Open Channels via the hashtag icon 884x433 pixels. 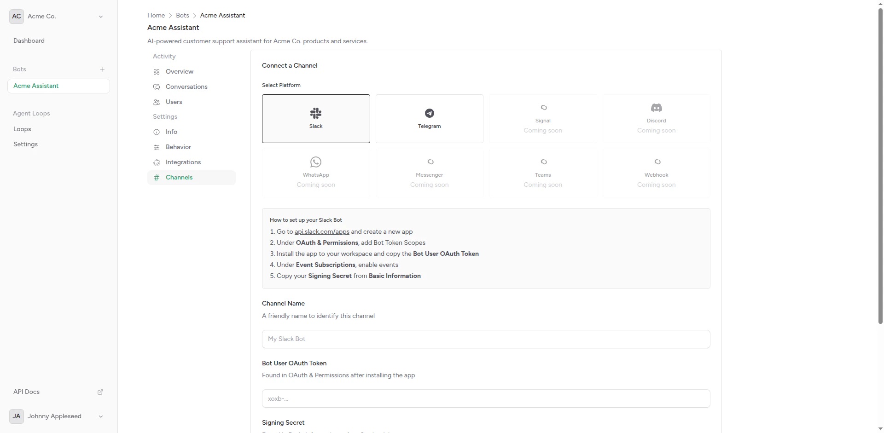coord(157,177)
